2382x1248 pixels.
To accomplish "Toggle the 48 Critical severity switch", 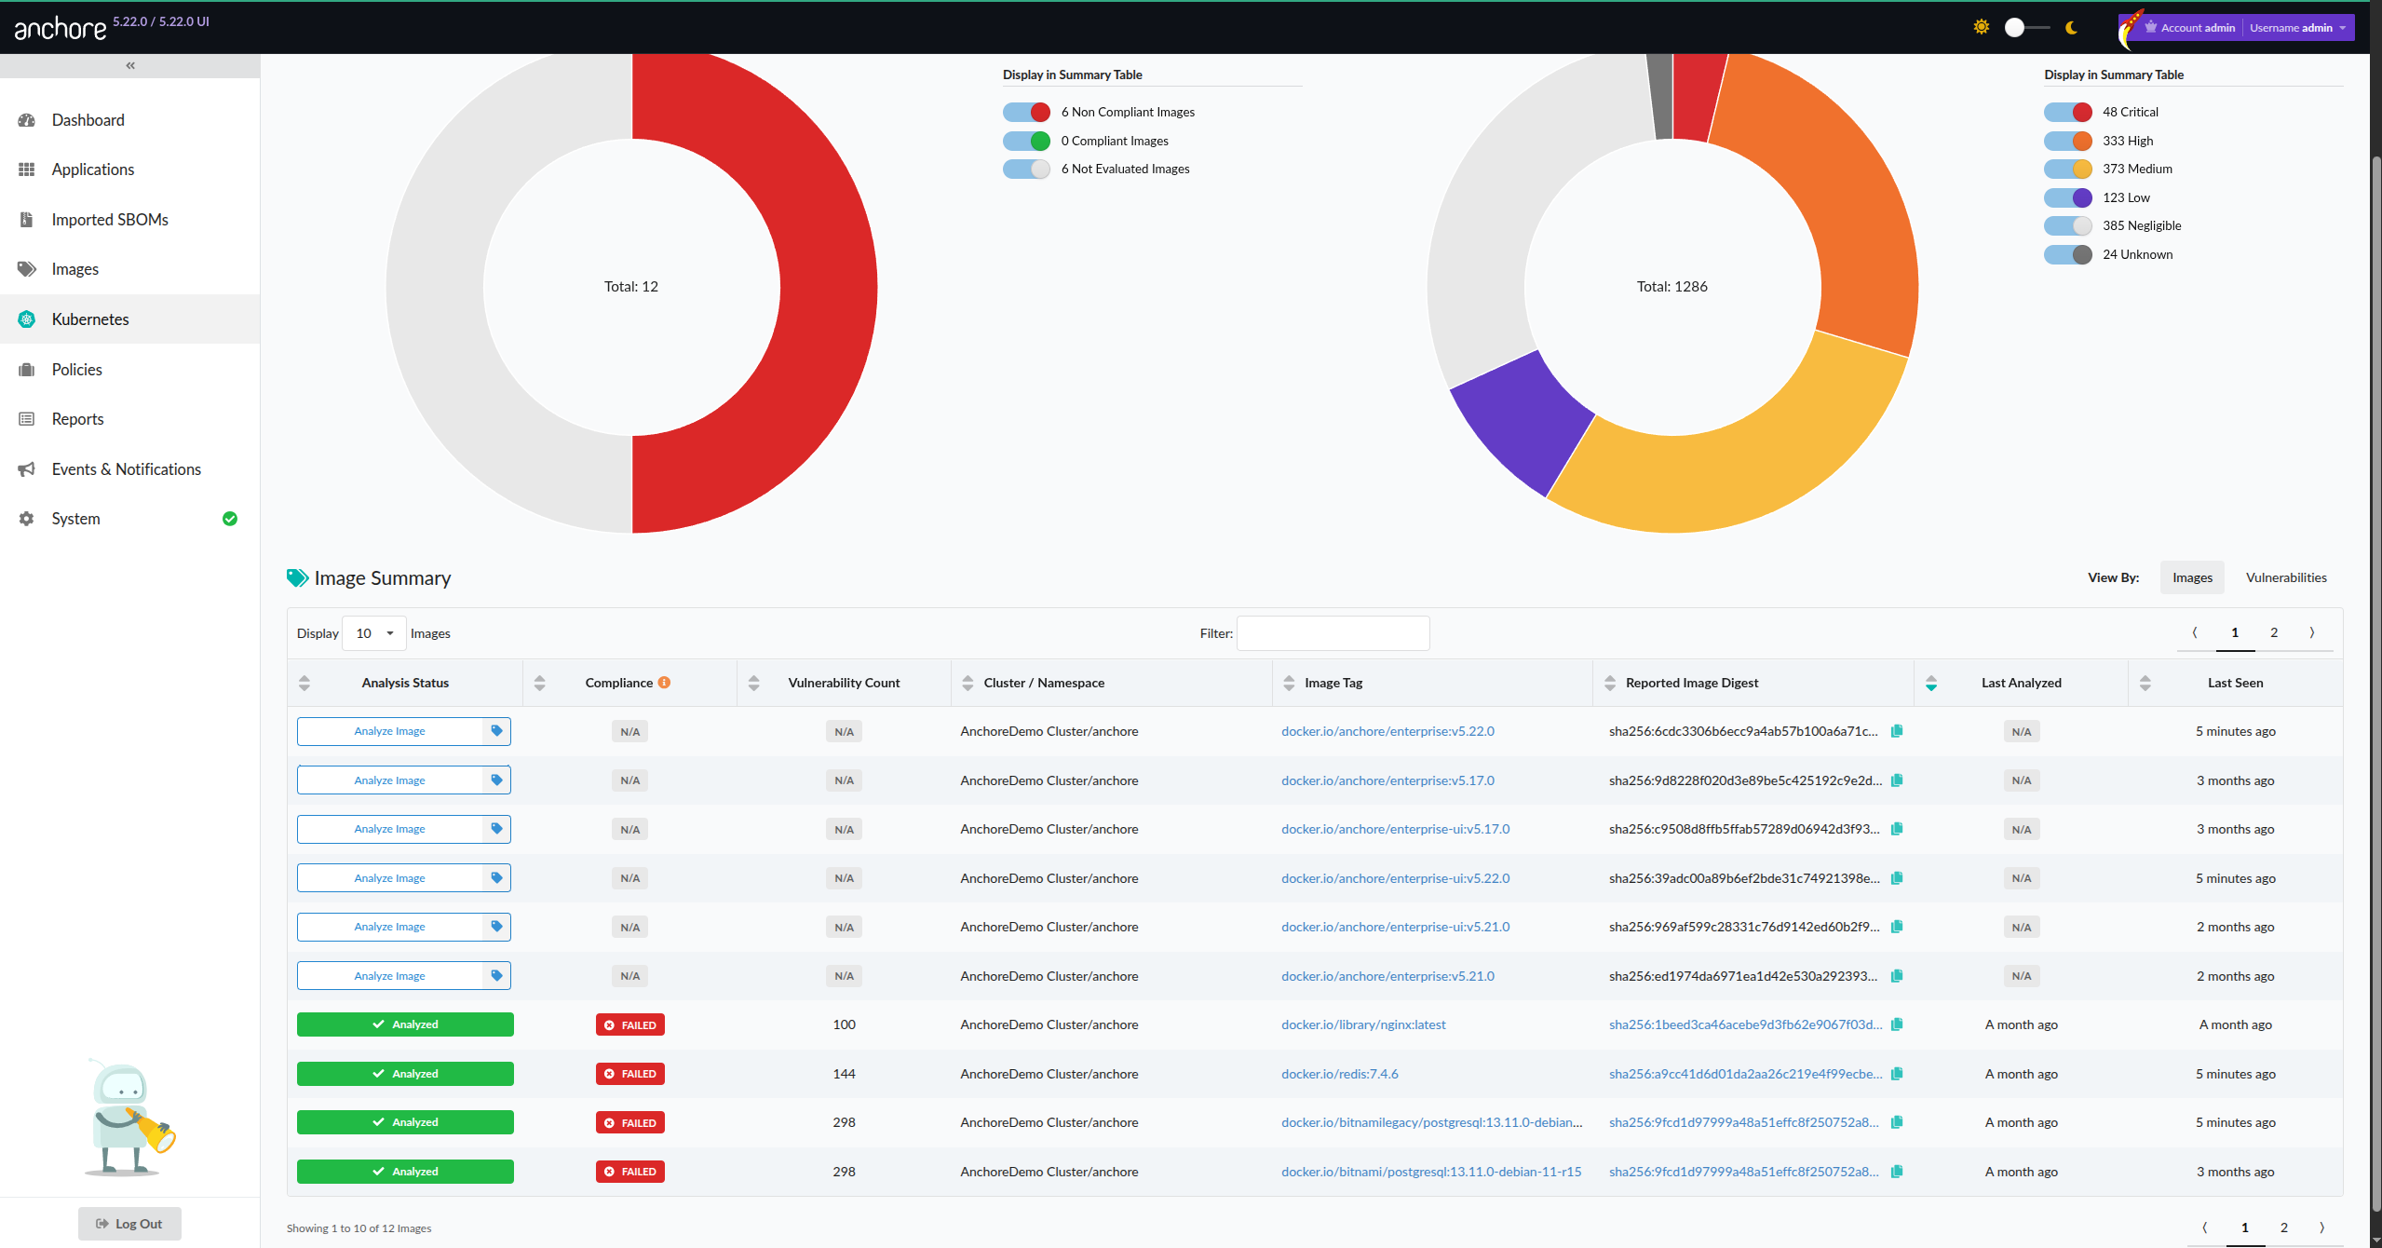I will (x=2067, y=113).
